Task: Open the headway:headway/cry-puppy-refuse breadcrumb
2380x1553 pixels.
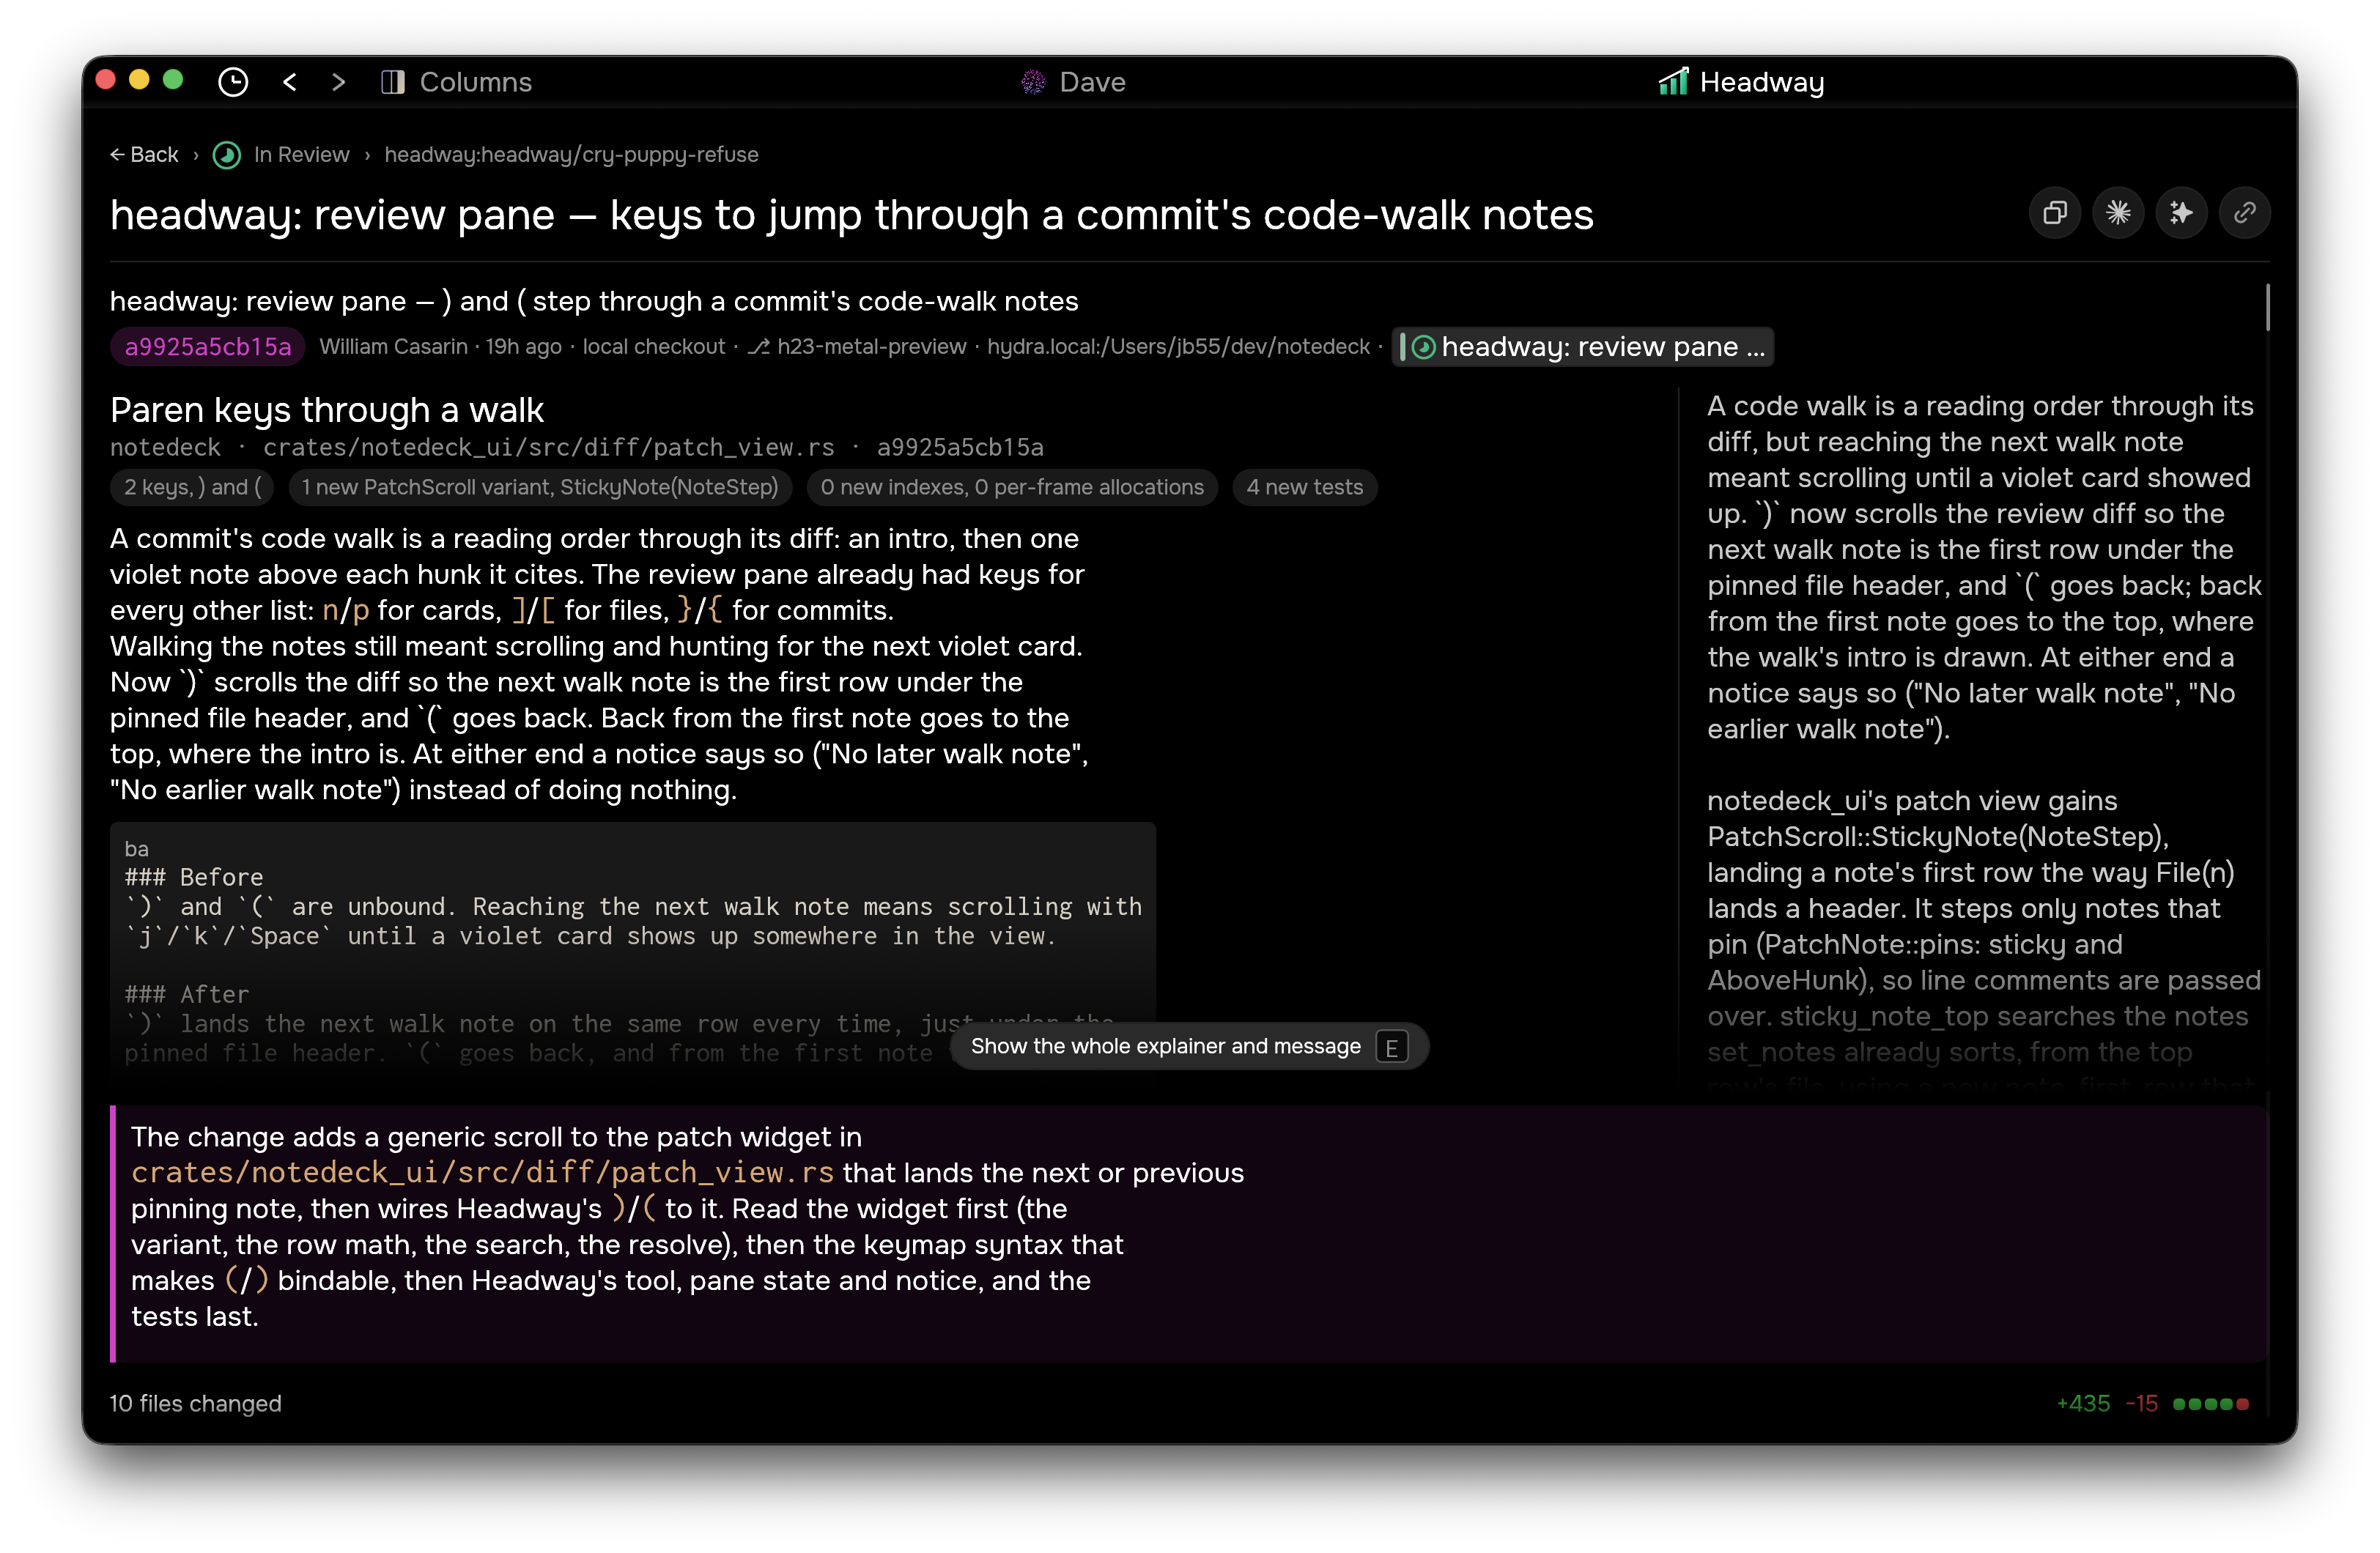Action: coord(571,154)
